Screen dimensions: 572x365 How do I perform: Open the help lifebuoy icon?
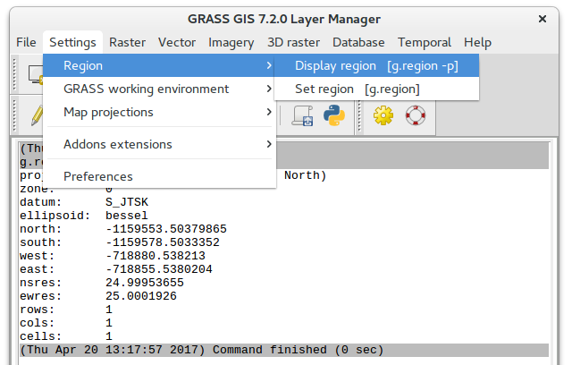(416, 115)
